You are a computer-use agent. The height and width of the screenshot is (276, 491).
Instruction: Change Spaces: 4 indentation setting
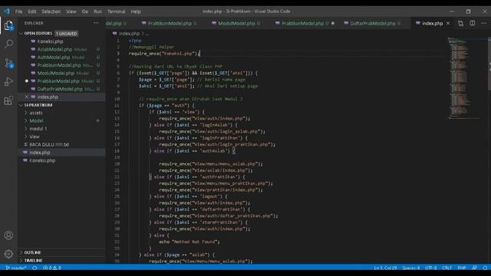pos(411,268)
